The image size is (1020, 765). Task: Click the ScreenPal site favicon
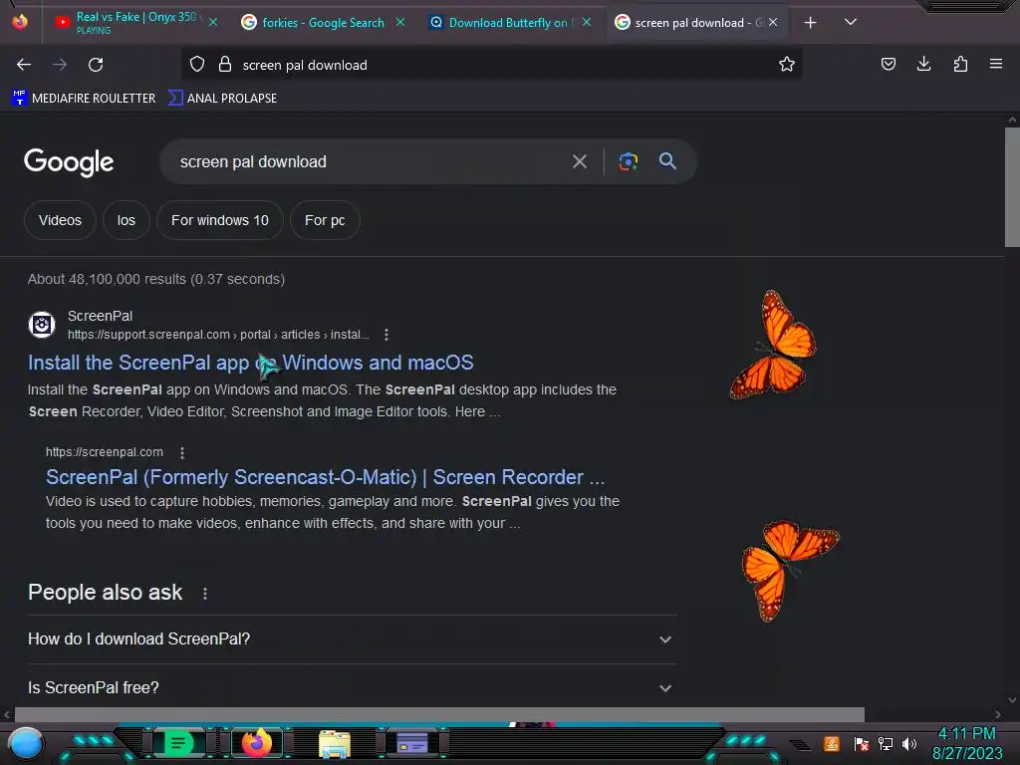click(42, 325)
